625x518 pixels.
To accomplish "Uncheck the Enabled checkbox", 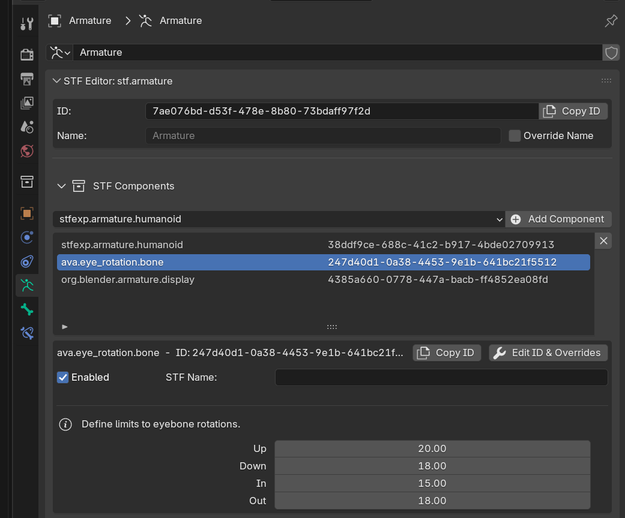I will [63, 378].
